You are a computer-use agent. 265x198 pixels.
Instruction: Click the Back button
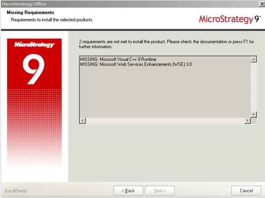(128, 191)
